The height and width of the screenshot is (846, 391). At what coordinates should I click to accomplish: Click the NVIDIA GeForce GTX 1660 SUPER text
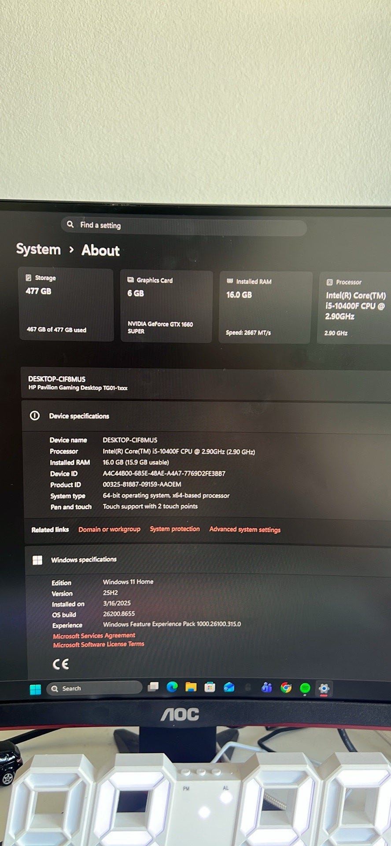click(x=160, y=327)
